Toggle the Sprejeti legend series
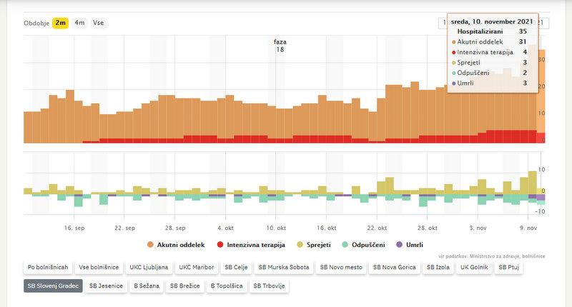This screenshot has width=572, height=307. point(314,246)
